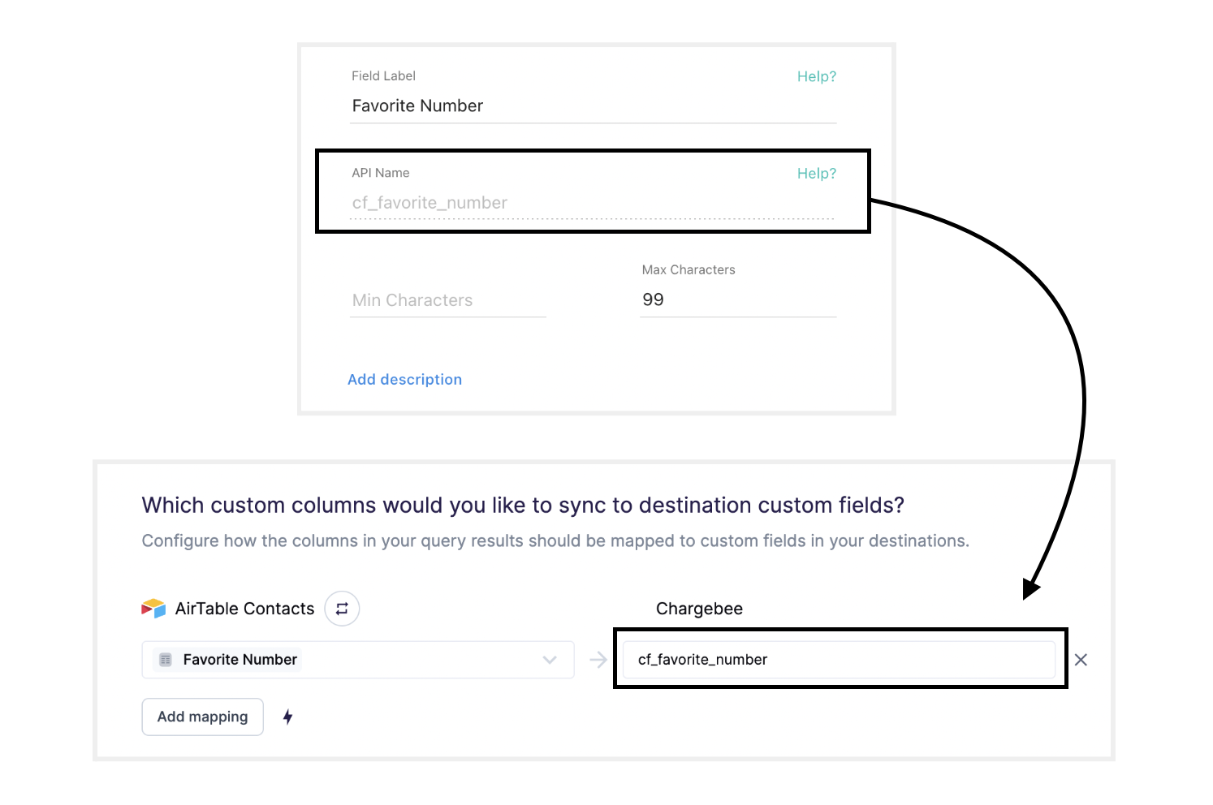Image resolution: width=1213 pixels, height=805 pixels.
Task: Click the Add mapping button
Action: pos(203,717)
